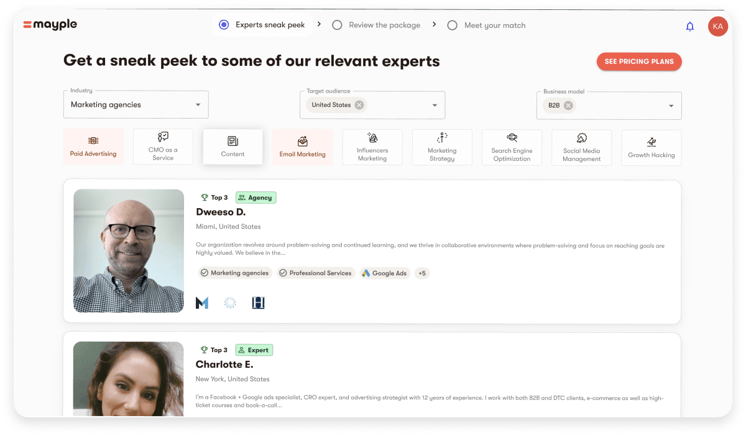Open Dweeso D. profile photo
The height and width of the screenshot is (436, 746).
tap(129, 251)
